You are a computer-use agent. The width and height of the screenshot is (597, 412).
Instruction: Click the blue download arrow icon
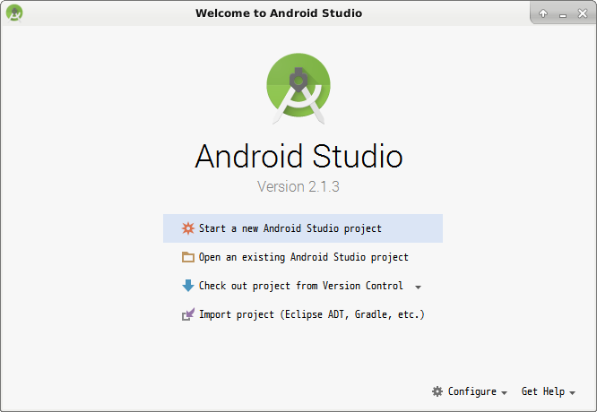click(x=187, y=286)
